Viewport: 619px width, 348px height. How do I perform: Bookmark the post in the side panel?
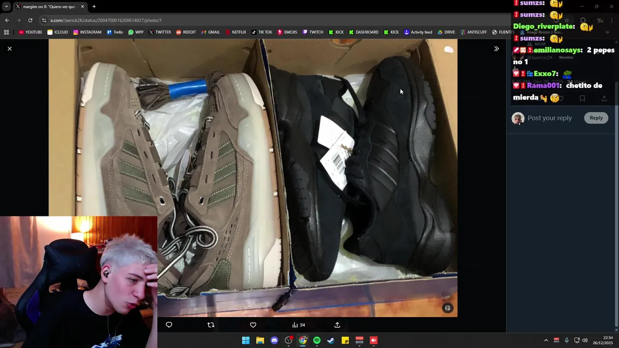[x=582, y=98]
